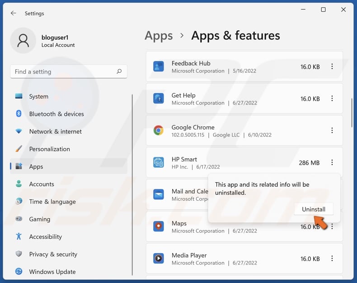The height and width of the screenshot is (283, 357).
Task: Click the Feedback Hub app icon
Action: click(x=159, y=67)
